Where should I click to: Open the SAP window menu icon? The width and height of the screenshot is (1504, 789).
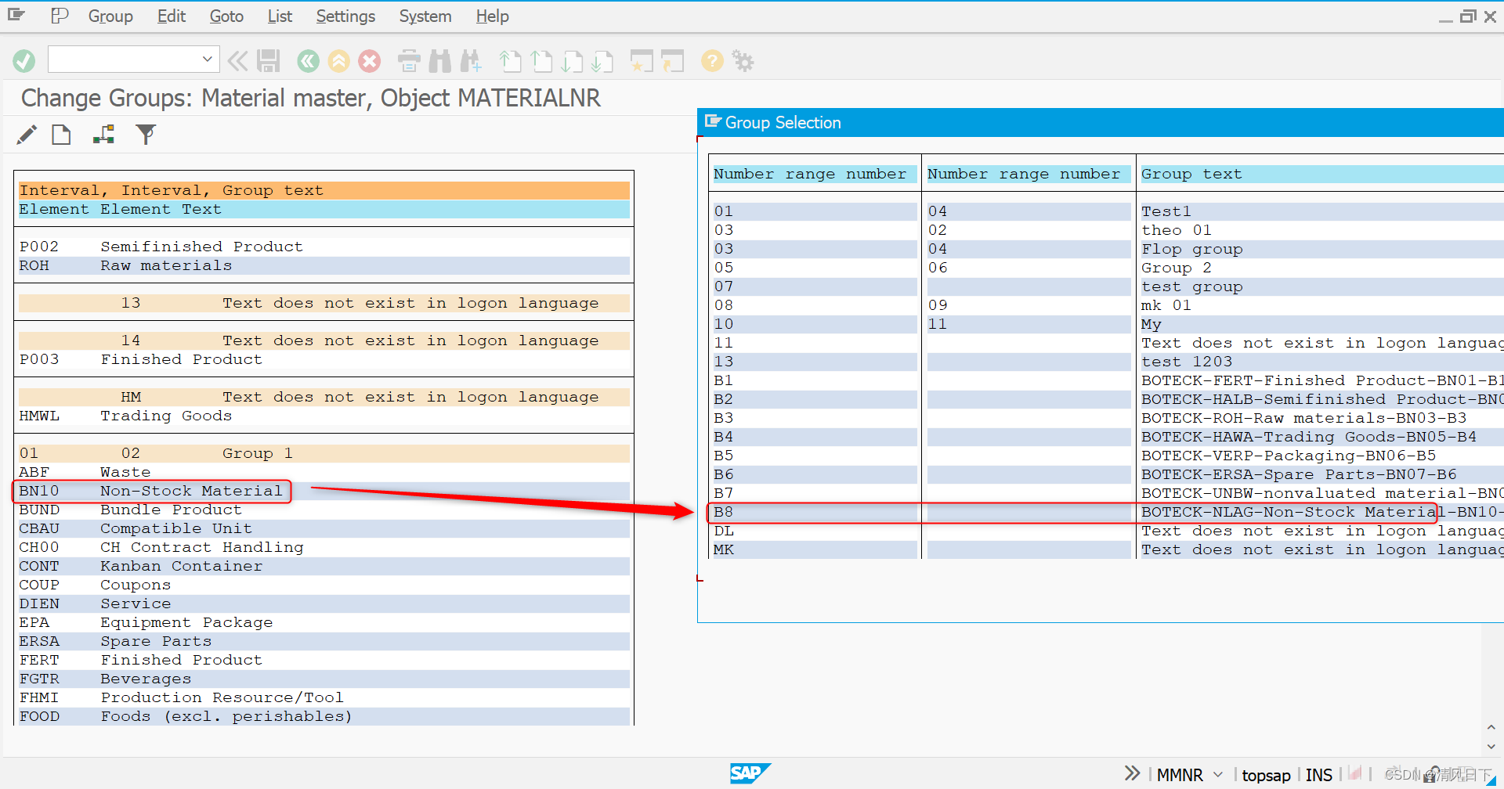(x=16, y=15)
